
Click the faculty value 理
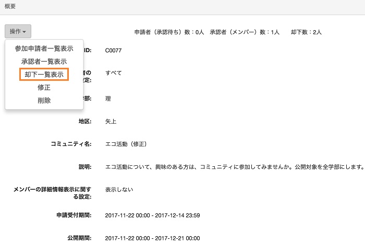[x=108, y=98]
